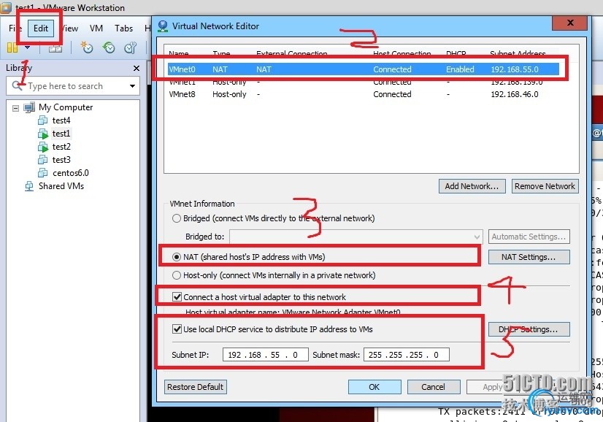Open DHCP Settings
The width and height of the screenshot is (603, 422).
click(x=529, y=329)
